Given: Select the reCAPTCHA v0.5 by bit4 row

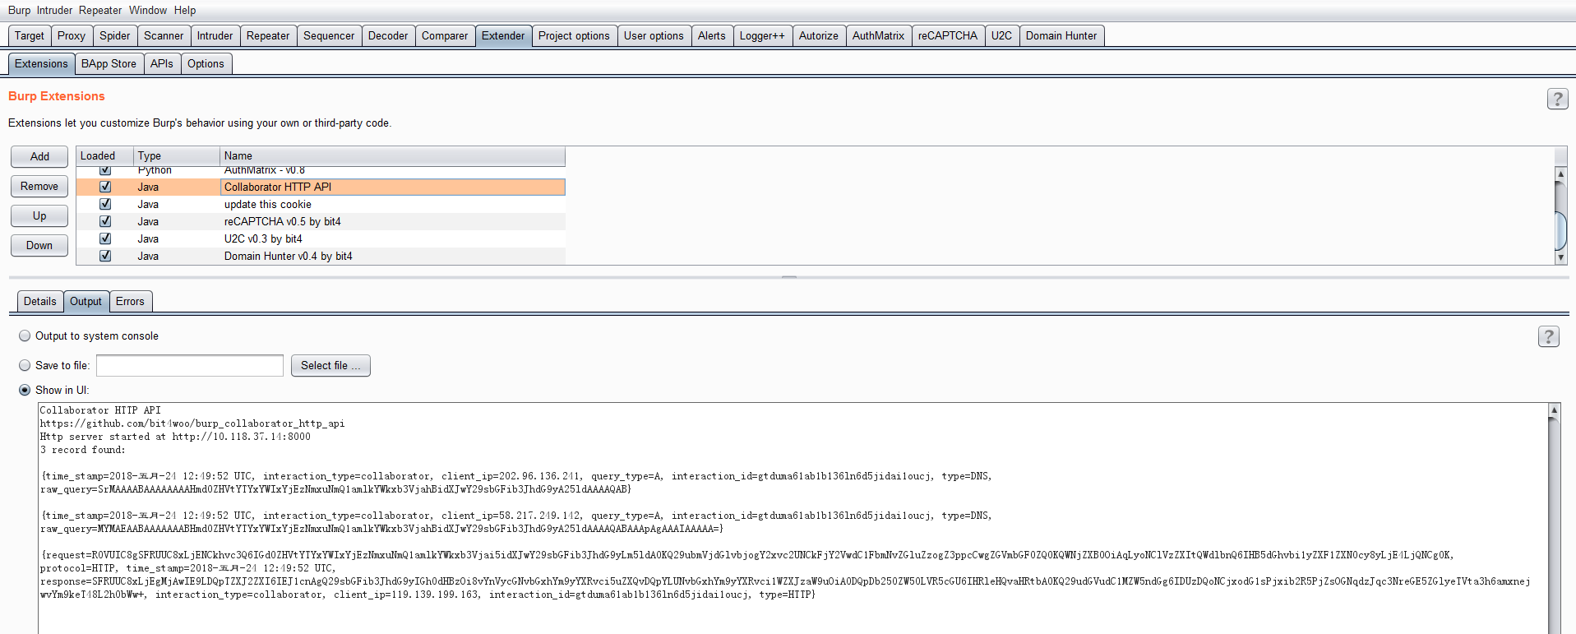Looking at the screenshot, I should pos(321,221).
